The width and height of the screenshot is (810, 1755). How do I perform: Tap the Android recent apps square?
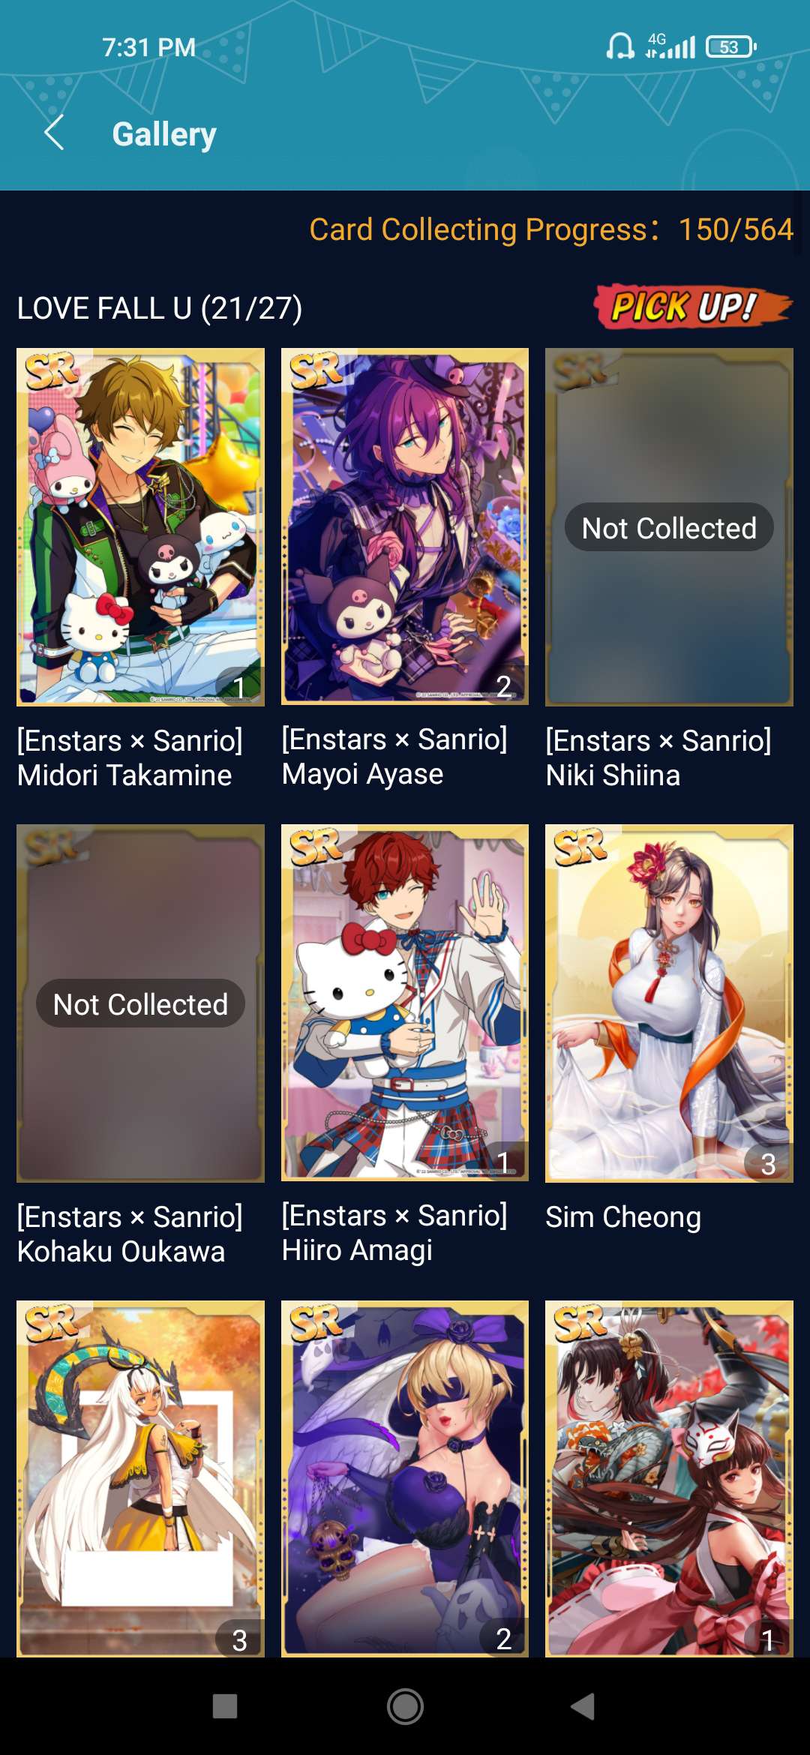coord(225,1706)
